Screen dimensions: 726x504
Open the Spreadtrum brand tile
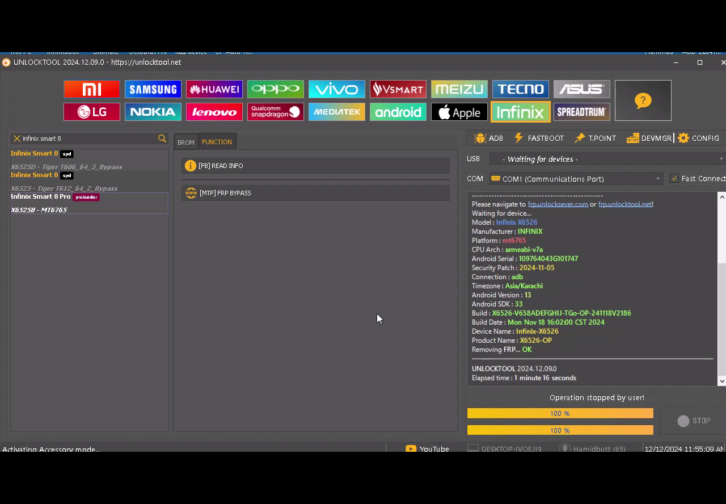582,112
